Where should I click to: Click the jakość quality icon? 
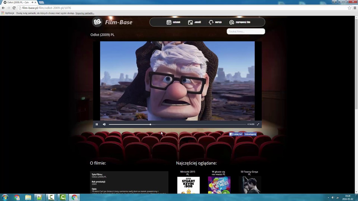pyautogui.click(x=190, y=22)
